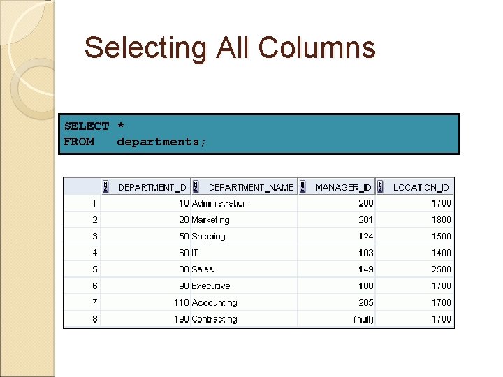
Task: Click the sort icon beside LOCATION_ID header
Action: tap(380, 186)
